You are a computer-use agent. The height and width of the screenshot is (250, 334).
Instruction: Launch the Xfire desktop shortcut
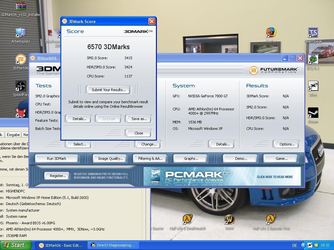pos(313,86)
